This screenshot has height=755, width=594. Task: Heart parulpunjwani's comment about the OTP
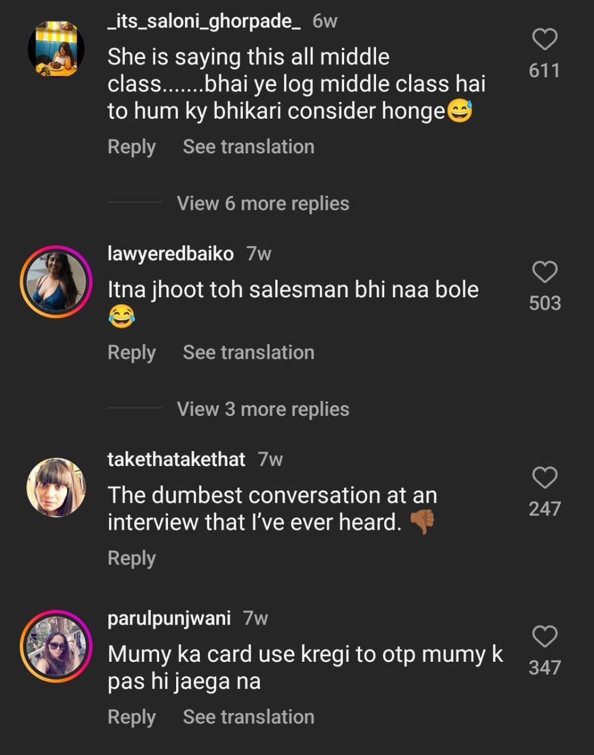click(x=544, y=636)
